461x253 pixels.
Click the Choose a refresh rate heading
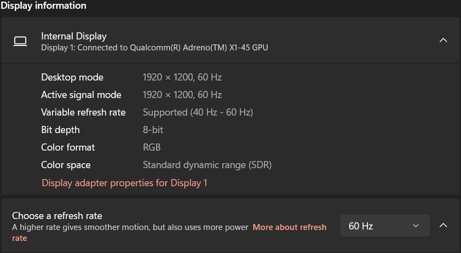(x=57, y=216)
